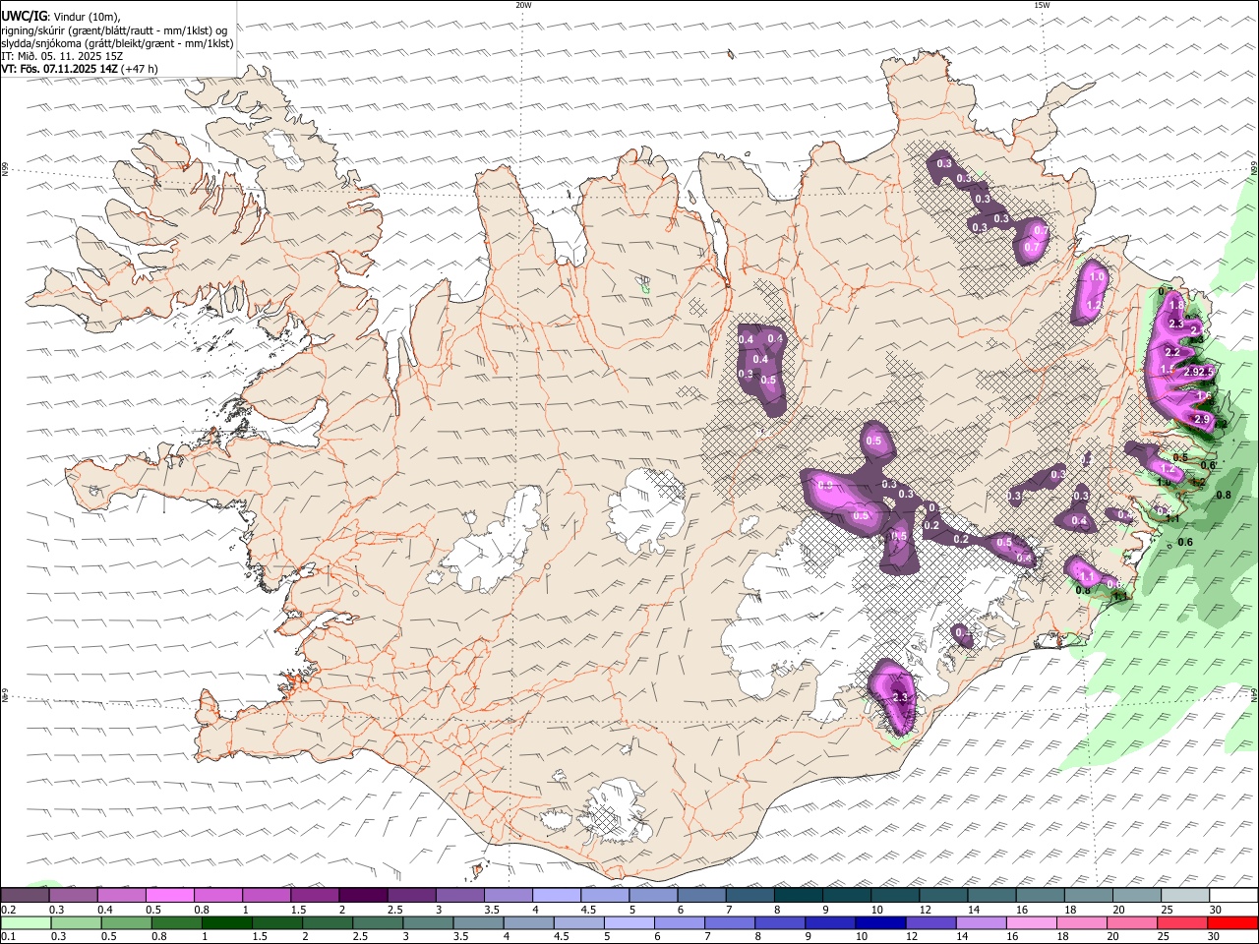This screenshot has width=1259, height=944.
Task: Click the '20W' longitude label
Action: click(x=523, y=5)
